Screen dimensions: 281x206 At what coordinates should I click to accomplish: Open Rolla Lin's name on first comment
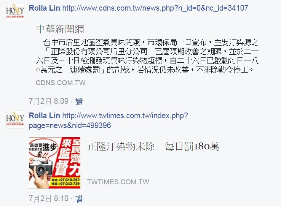pos(45,8)
